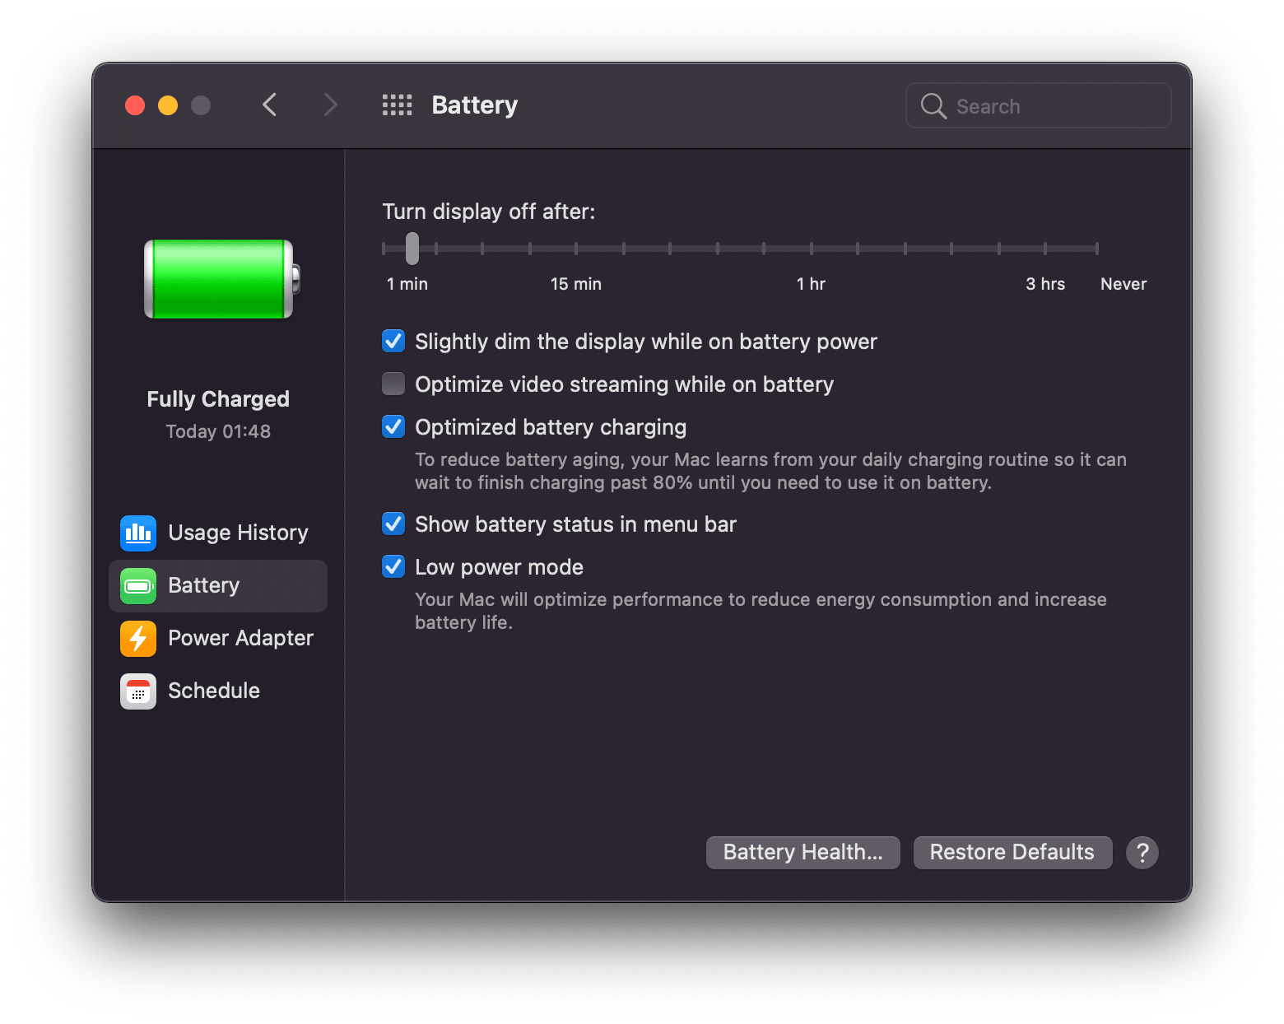This screenshot has height=1024, width=1284.
Task: Click the Usage History bar chart icon
Action: click(137, 533)
